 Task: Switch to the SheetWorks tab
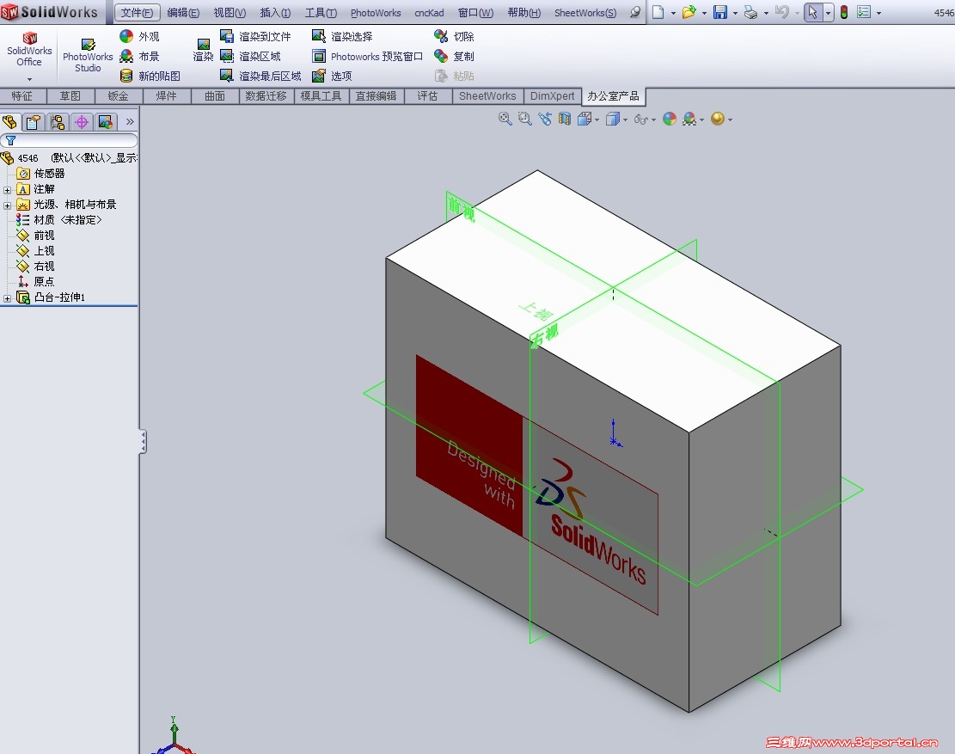pos(487,95)
